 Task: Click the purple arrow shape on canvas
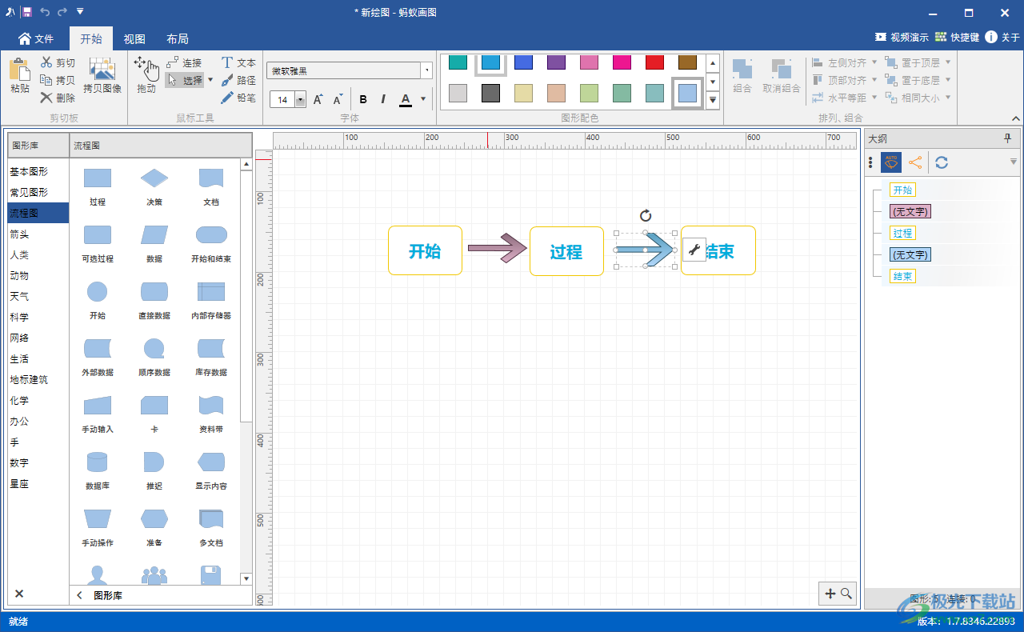(496, 248)
